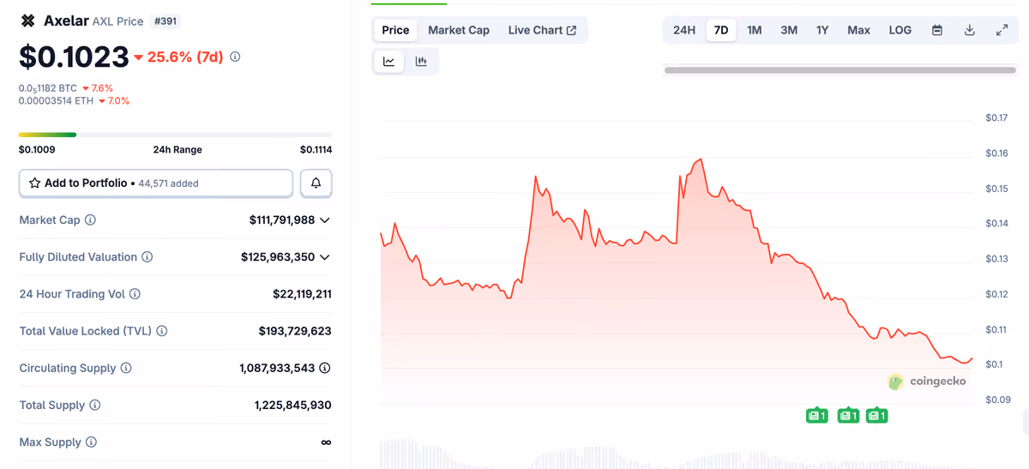1029x469 pixels.
Task: Open the calendar date range picker
Action: click(x=937, y=30)
